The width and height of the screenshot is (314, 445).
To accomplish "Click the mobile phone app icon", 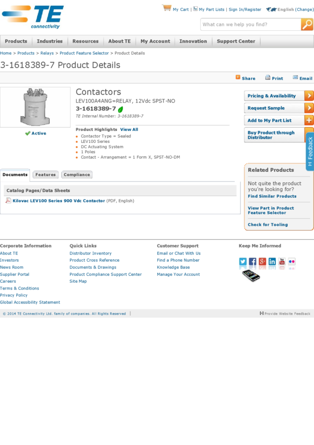I will click(x=251, y=275).
